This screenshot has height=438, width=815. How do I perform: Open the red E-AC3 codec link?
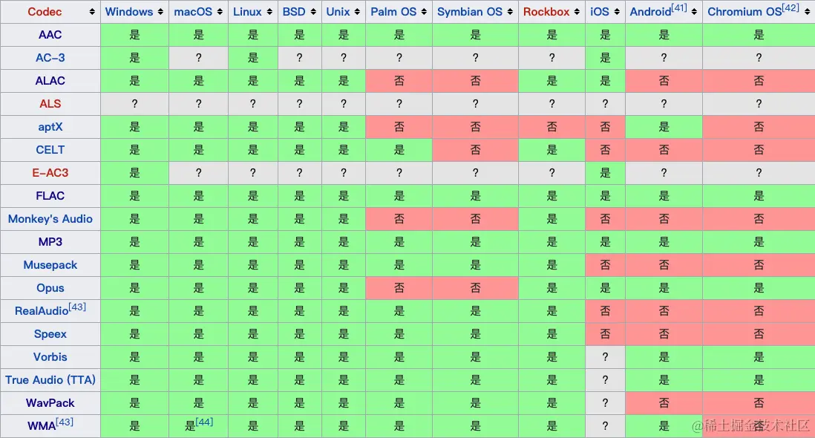[50, 172]
